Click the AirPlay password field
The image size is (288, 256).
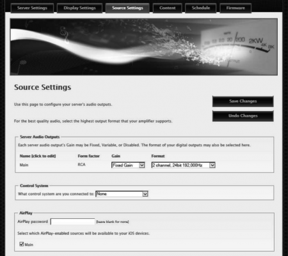[x=73, y=222]
